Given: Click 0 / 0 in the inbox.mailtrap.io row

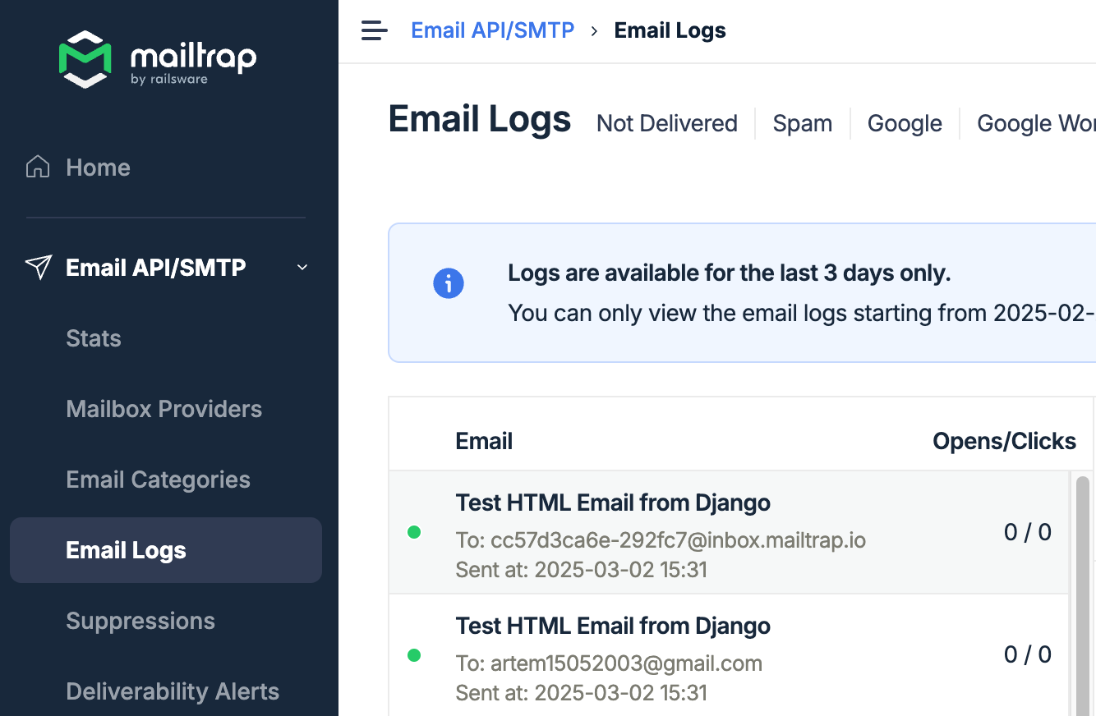Looking at the screenshot, I should point(1028,532).
